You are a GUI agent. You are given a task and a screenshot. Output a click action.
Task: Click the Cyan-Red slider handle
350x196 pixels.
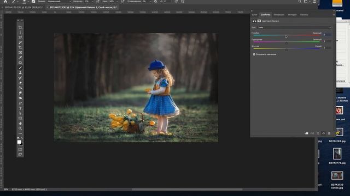click(287, 36)
